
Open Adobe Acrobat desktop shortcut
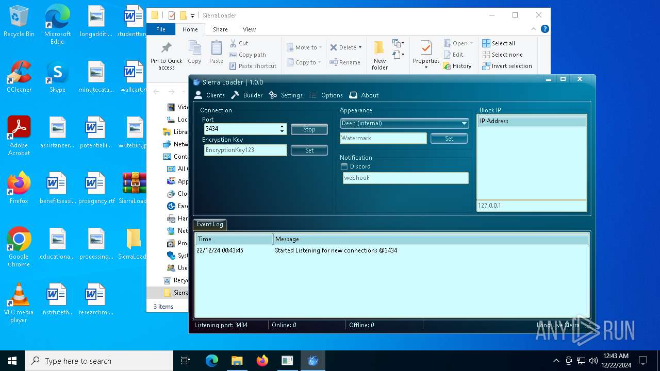pyautogui.click(x=19, y=136)
